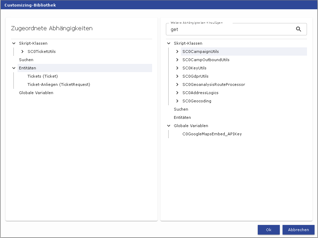This screenshot has width=318, height=238.
Task: Expand the SC0KeyUtils class
Action: (x=177, y=68)
